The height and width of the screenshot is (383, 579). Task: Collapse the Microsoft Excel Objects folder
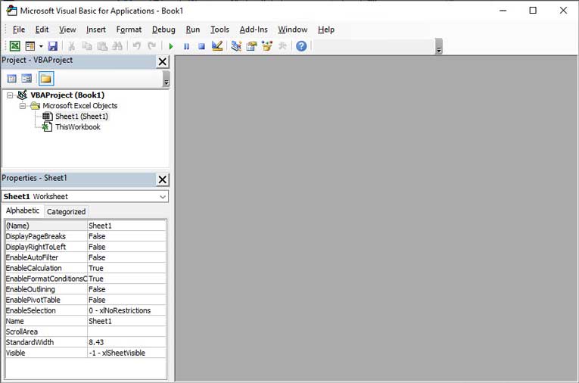pos(23,106)
